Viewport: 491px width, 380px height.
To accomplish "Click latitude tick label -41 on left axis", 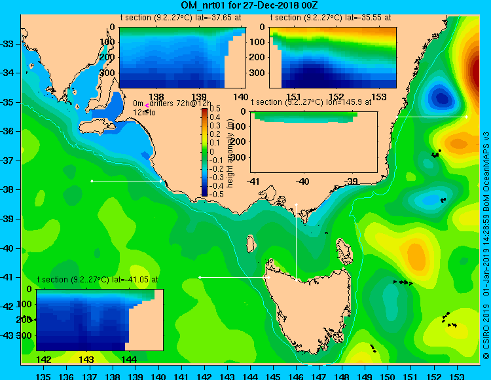I will pos(7,277).
